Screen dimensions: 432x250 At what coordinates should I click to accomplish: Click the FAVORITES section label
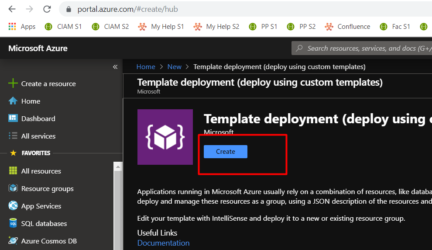pyautogui.click(x=36, y=153)
